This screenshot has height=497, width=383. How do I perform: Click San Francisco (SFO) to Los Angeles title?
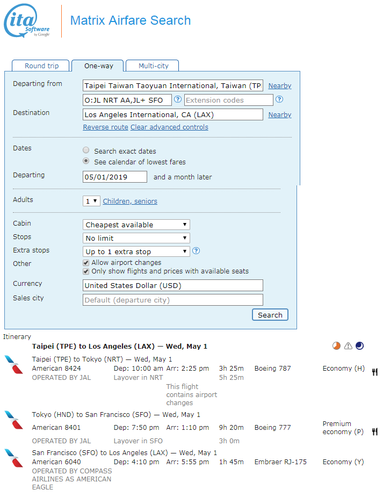click(125, 452)
